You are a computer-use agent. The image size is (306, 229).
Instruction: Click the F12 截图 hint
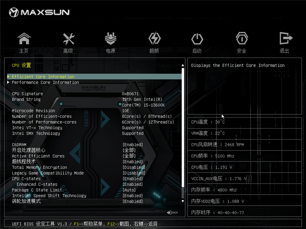click(118, 224)
